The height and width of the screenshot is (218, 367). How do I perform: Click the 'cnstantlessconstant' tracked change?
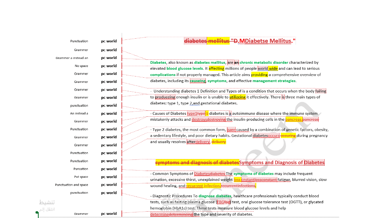(x=259, y=180)
